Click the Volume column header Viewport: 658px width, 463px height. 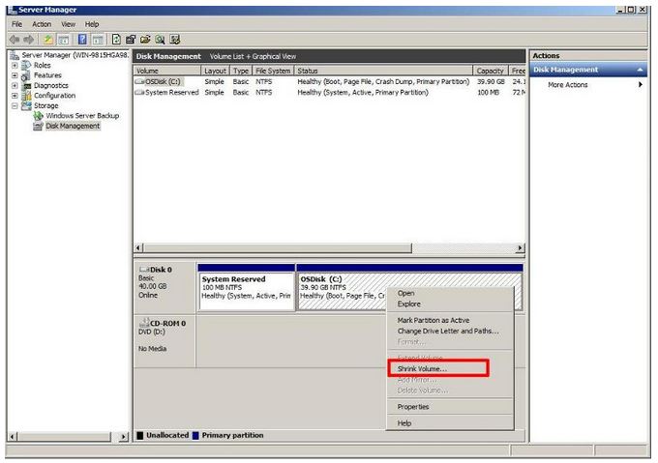(167, 71)
